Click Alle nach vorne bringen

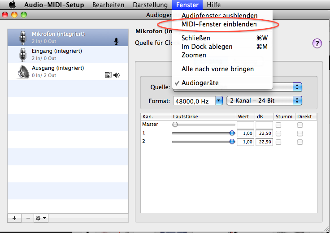[x=217, y=69]
